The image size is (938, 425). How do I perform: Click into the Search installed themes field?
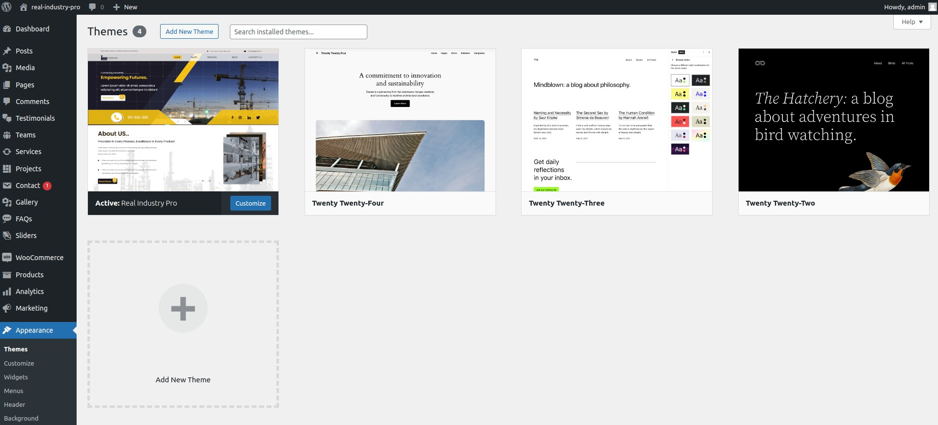[x=299, y=32]
